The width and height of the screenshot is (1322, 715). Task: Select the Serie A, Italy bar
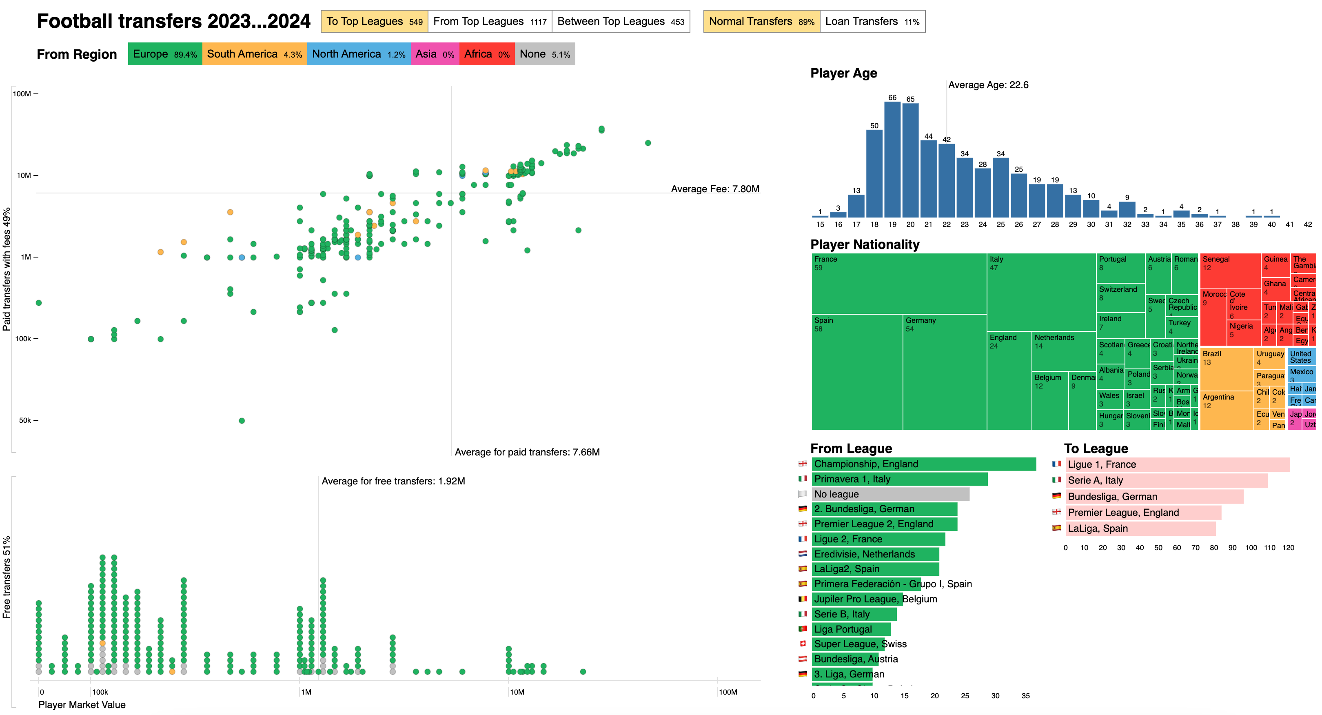click(x=1167, y=480)
